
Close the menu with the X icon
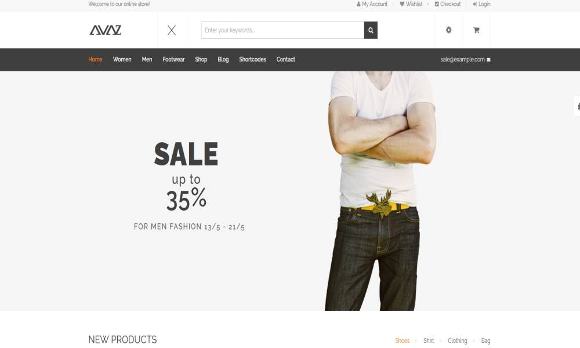[x=172, y=30]
